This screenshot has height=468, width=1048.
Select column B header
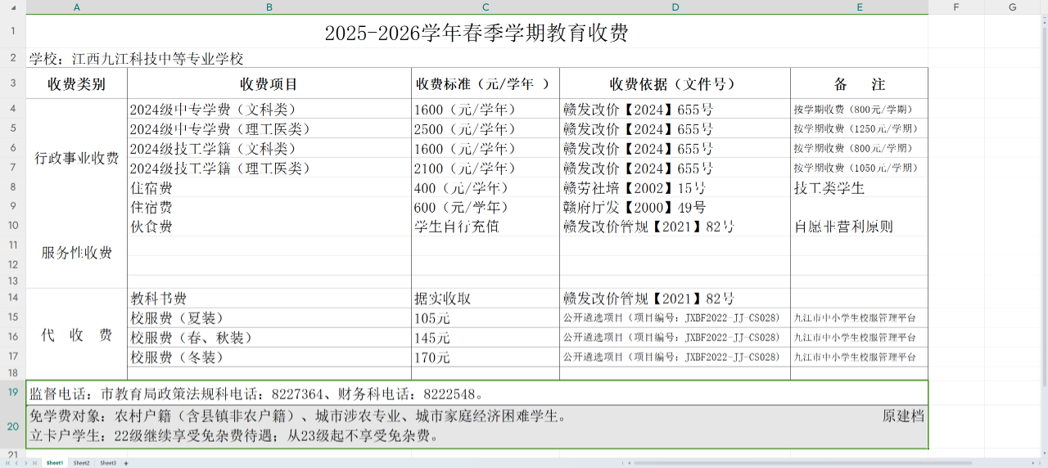click(x=269, y=7)
